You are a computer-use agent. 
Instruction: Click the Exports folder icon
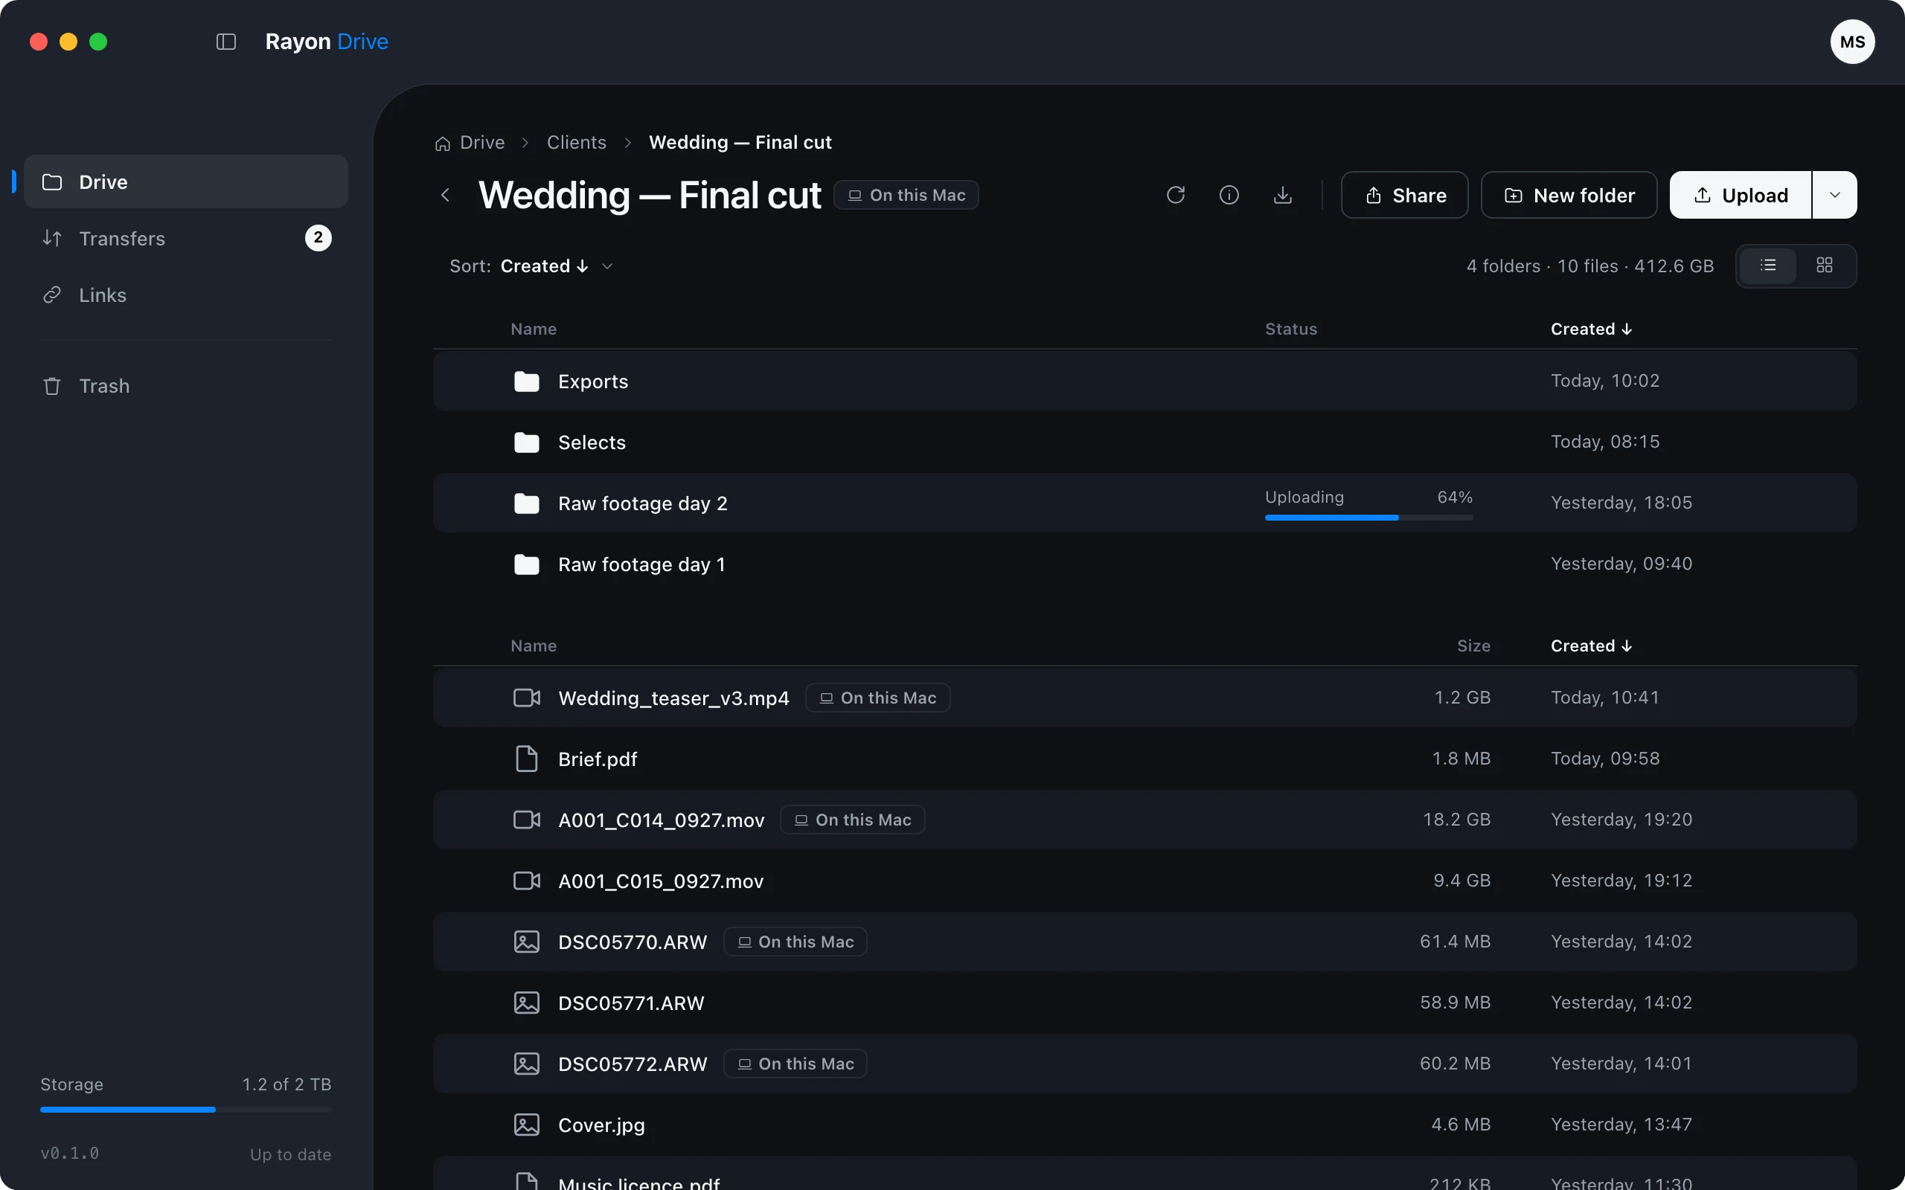(x=527, y=382)
